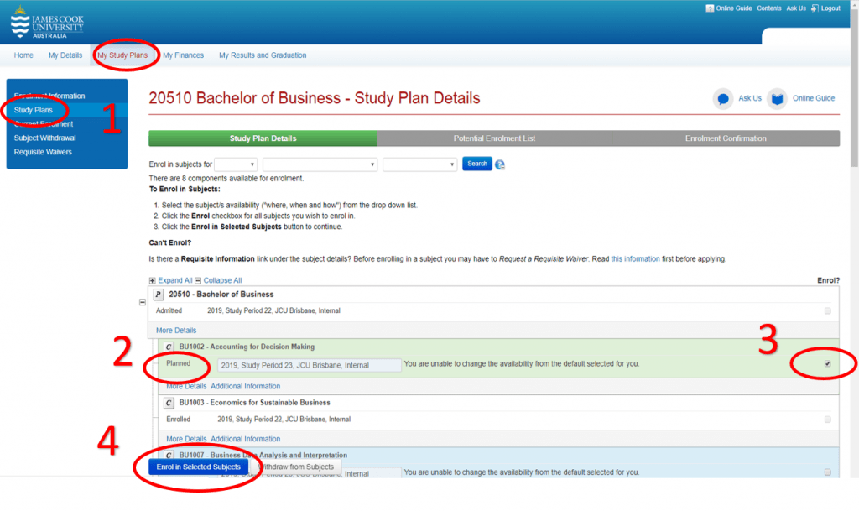The height and width of the screenshot is (511, 859).
Task: Open Additional Information for BU1003
Action: (x=246, y=439)
